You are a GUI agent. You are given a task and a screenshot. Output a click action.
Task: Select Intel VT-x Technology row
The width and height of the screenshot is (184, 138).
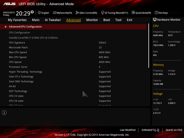[73, 76]
